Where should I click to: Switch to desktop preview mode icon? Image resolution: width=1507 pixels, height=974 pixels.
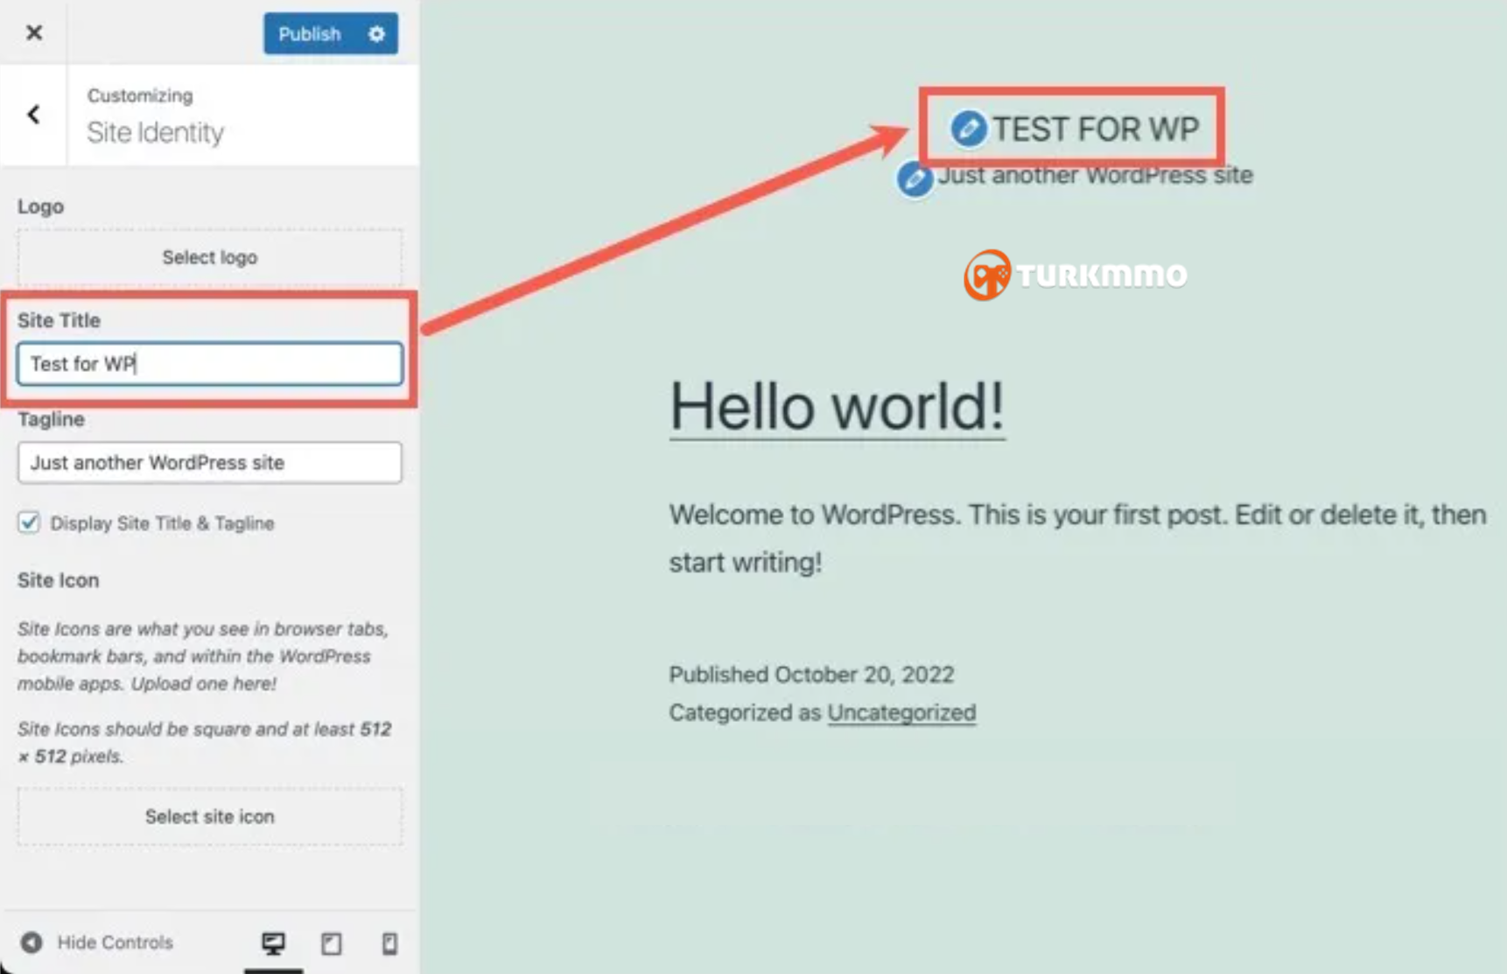[273, 943]
